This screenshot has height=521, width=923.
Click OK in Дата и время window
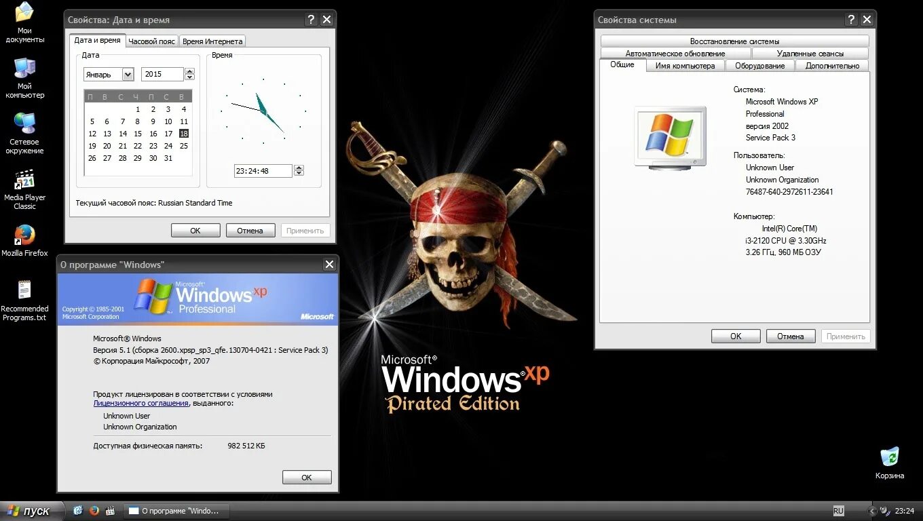coord(195,231)
